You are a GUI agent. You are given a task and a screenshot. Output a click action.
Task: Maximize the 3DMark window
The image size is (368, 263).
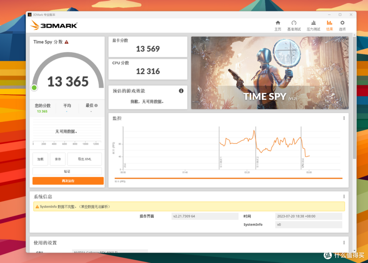[340, 15]
